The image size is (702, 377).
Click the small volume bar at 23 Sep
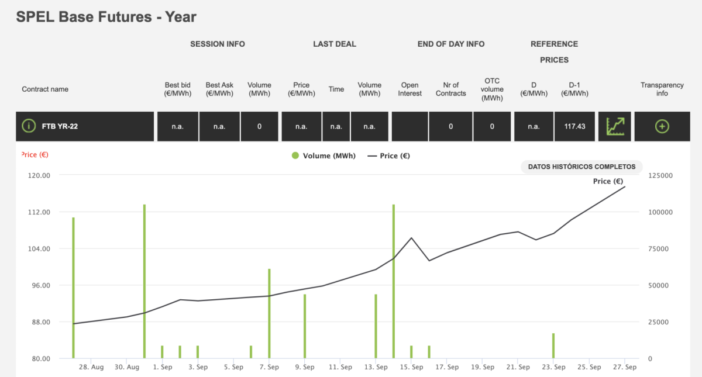[x=553, y=345]
